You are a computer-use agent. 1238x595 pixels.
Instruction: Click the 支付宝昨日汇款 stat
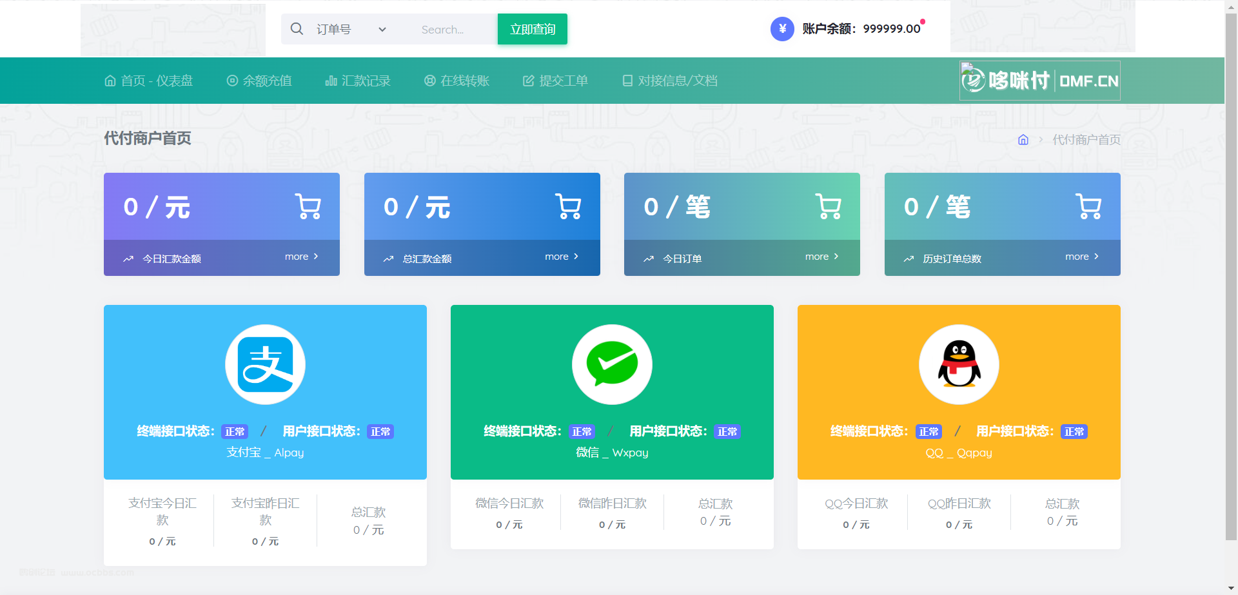click(x=265, y=521)
